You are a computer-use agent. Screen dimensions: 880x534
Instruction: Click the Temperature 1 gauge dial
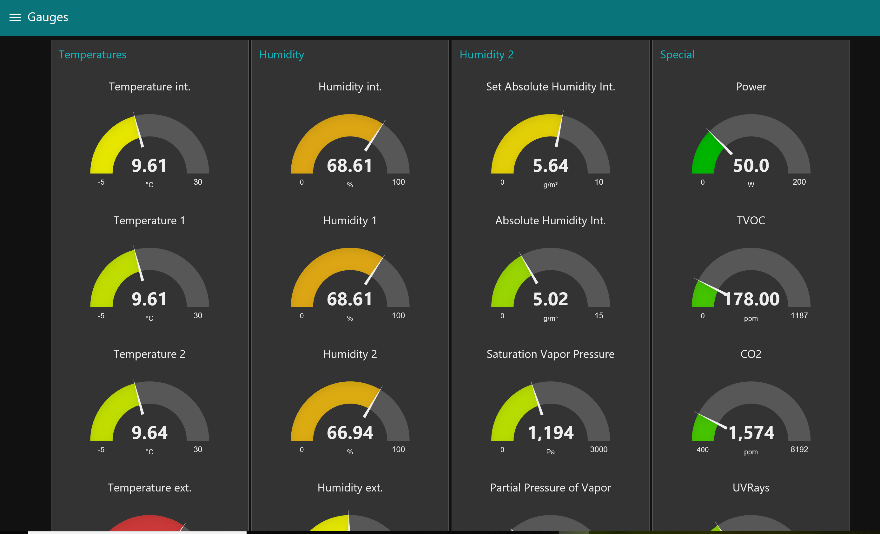pyautogui.click(x=150, y=278)
